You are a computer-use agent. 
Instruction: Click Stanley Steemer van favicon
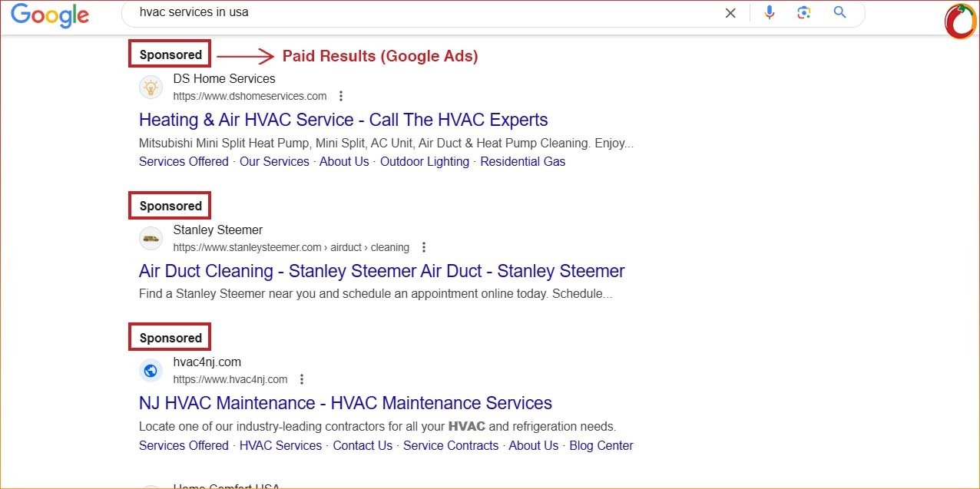[x=151, y=238]
